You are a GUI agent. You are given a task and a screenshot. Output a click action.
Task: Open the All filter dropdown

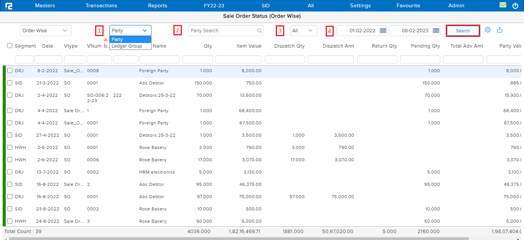pyautogui.click(x=303, y=30)
